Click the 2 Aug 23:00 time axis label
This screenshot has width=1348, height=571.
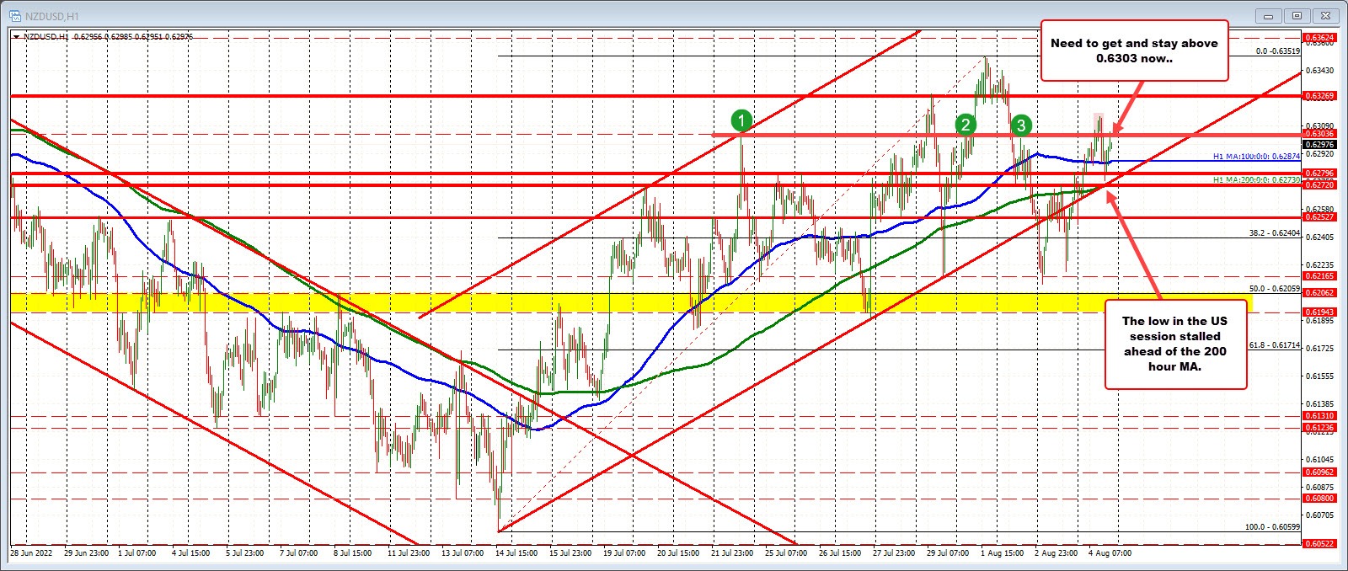1056,554
